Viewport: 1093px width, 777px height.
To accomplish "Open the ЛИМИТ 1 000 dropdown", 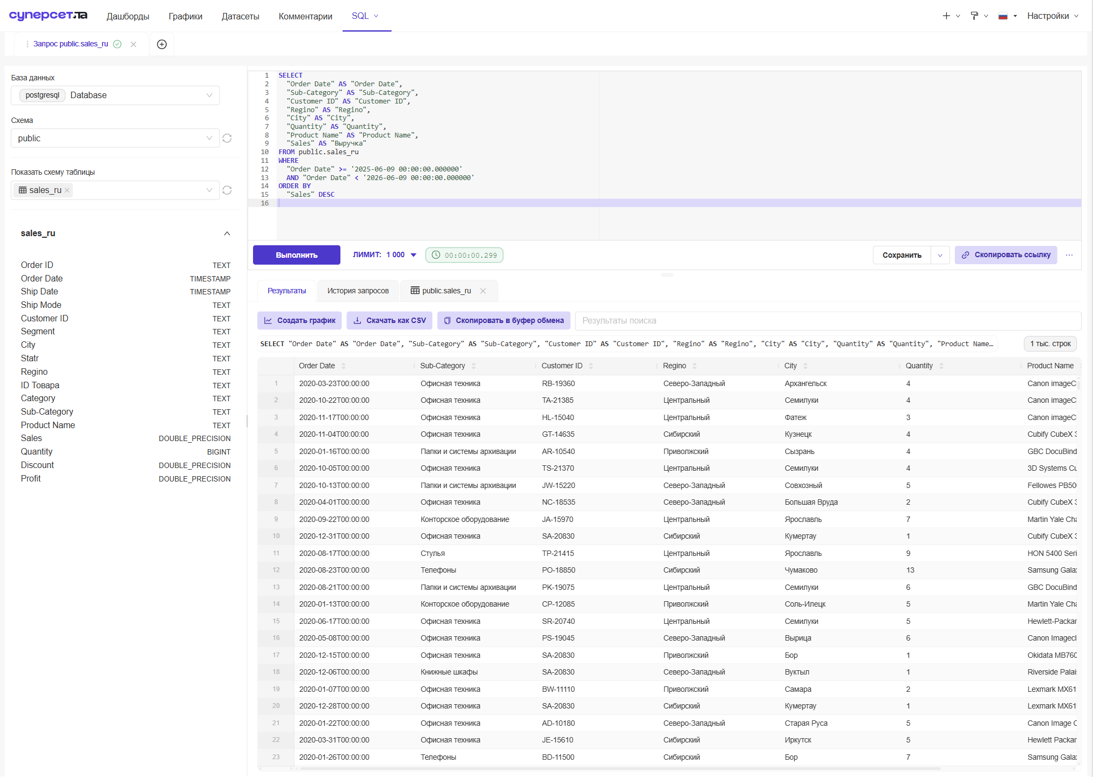I will tap(385, 255).
